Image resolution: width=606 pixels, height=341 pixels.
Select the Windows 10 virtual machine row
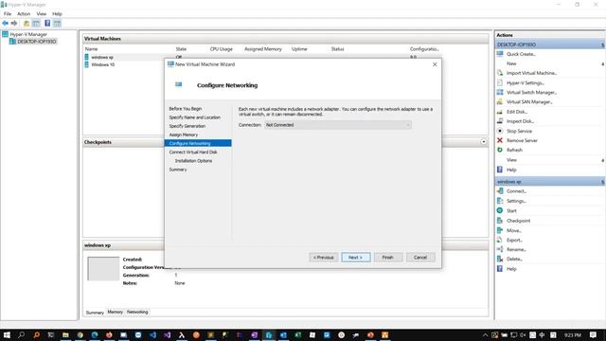[x=103, y=64]
